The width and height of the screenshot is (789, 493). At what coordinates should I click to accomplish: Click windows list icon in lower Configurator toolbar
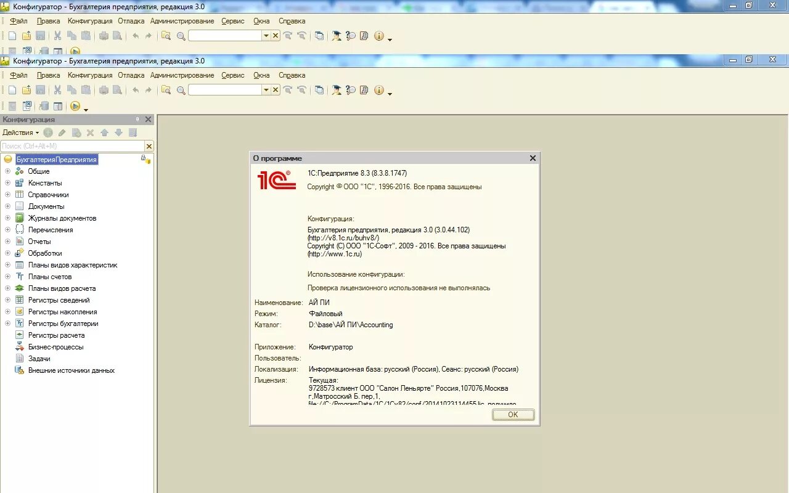pyautogui.click(x=319, y=90)
